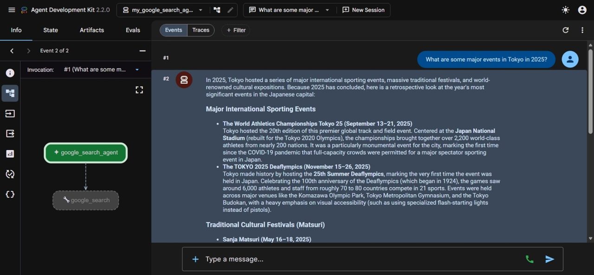Collapse the event panel with minus icon
594x275 pixels.
click(142, 51)
